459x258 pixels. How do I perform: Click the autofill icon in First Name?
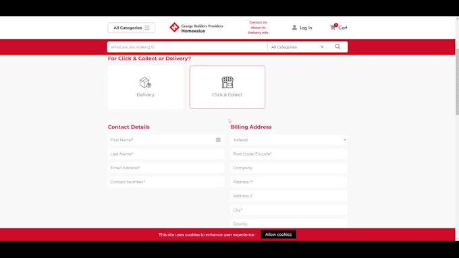pos(218,140)
